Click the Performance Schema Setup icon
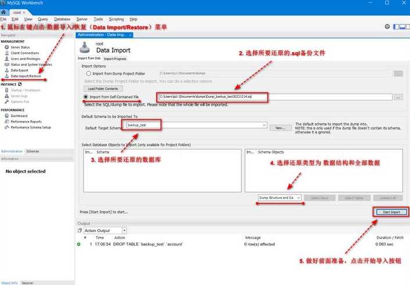 point(7,127)
